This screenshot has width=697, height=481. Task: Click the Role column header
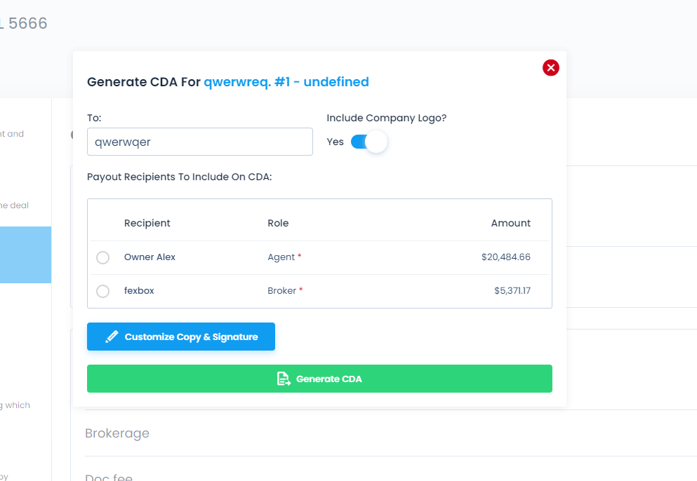click(278, 223)
